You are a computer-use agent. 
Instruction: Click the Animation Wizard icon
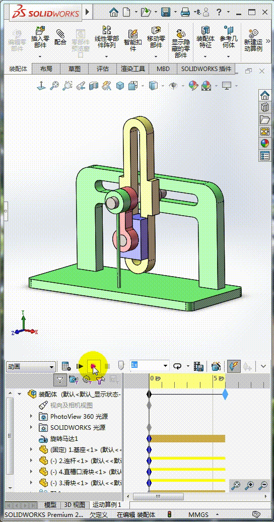[216, 366]
